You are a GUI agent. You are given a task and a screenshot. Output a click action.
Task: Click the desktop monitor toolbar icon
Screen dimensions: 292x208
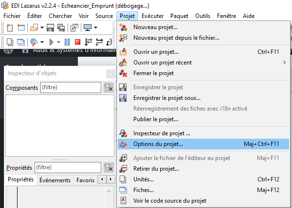point(88,28)
